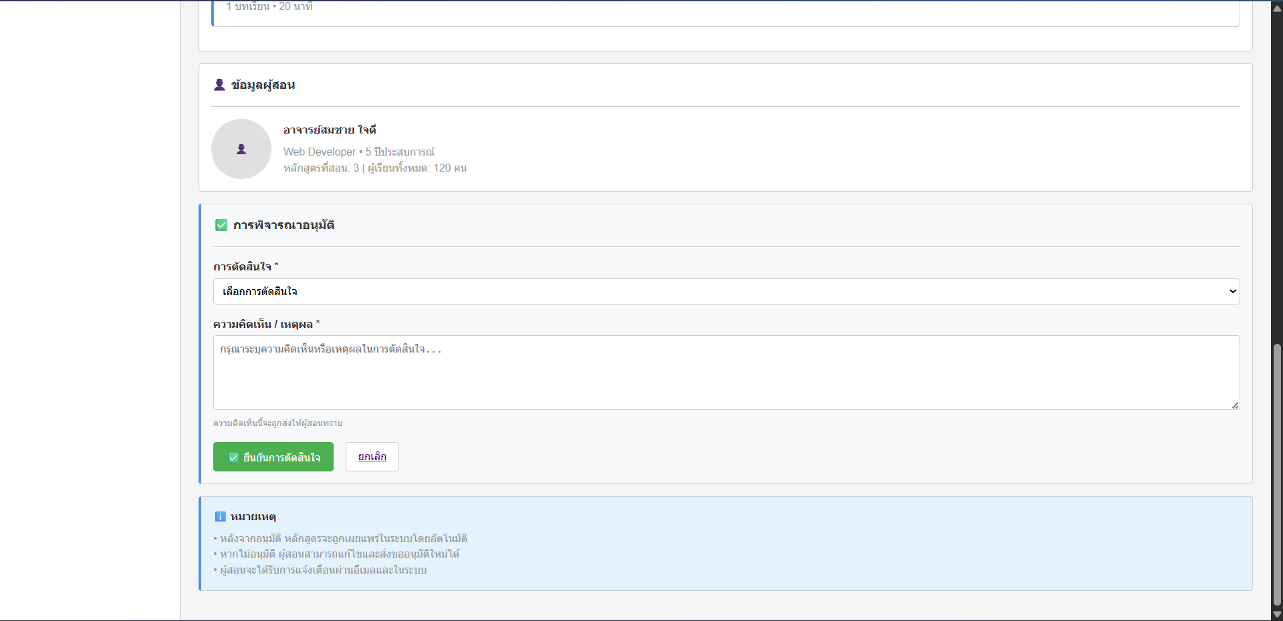The width and height of the screenshot is (1283, 621).
Task: Click the last note about email notification
Action: pyautogui.click(x=322, y=570)
